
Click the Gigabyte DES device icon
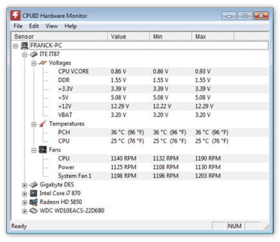33,185
